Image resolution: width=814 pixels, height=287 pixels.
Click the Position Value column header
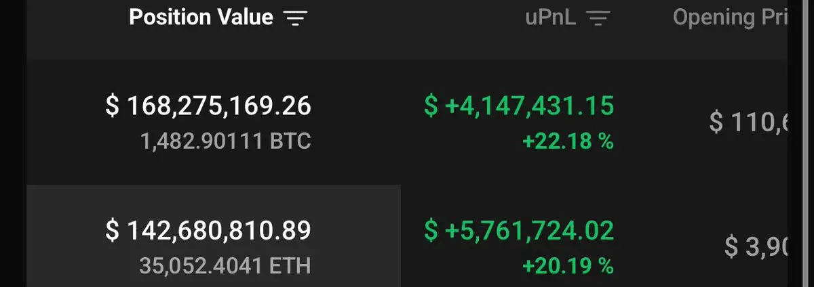pos(201,18)
